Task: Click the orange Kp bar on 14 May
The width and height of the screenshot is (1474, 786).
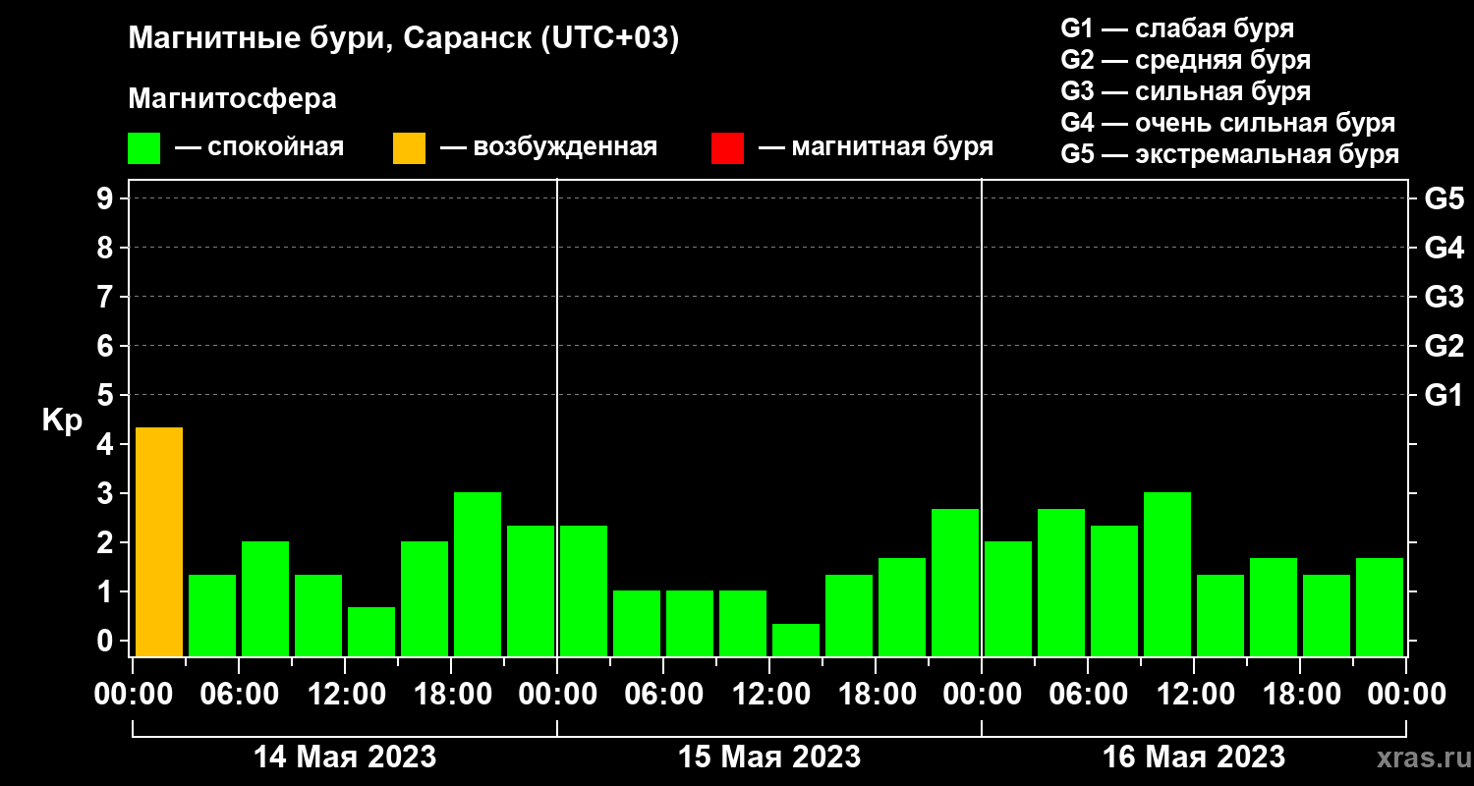Action: [x=159, y=541]
